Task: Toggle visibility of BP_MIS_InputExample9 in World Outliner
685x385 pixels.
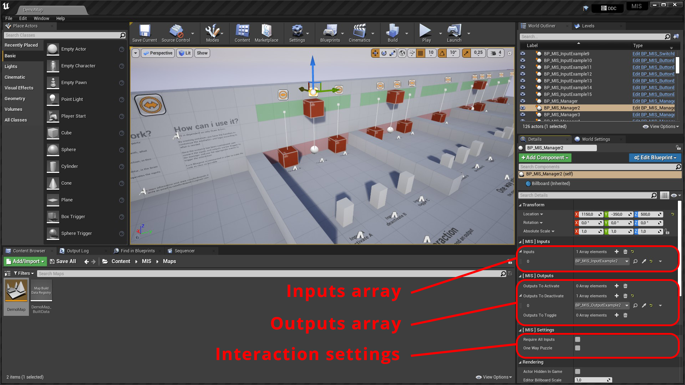Action: 523,53
